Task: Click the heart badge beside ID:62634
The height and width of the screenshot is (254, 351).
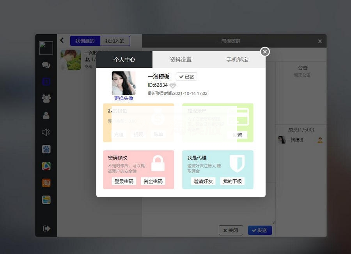Action: 173,85
